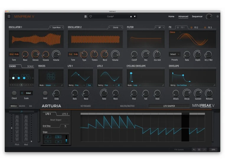Click the undo arrow in bottom bar
The height and width of the screenshot is (166, 225).
[x=194, y=150]
